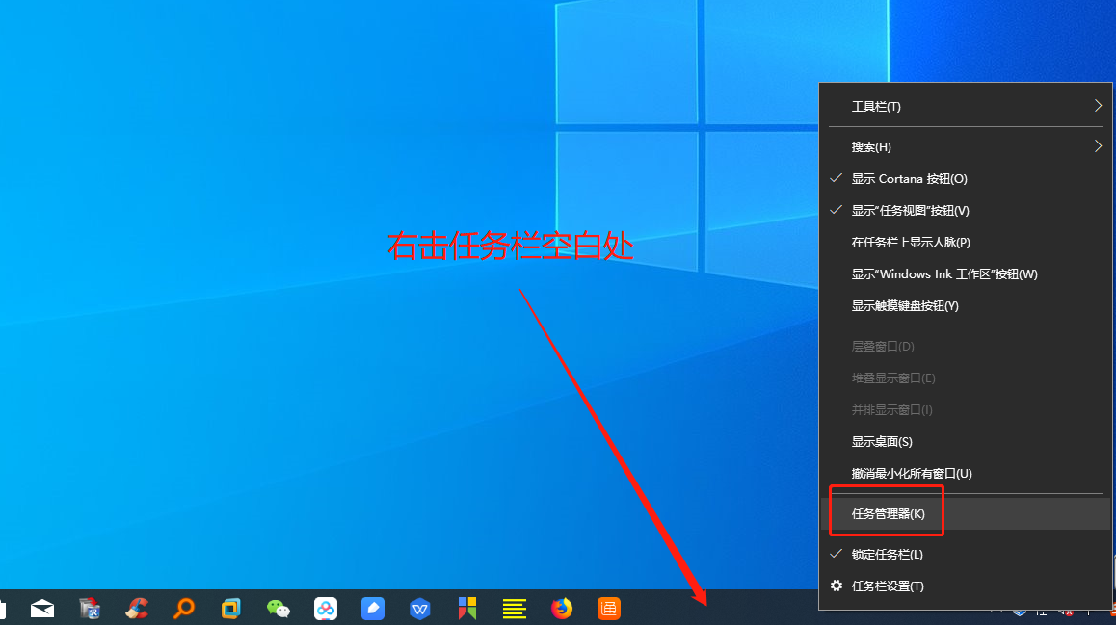
Task: Click the orange search magnifier taskbar icon
Action: pos(183,609)
